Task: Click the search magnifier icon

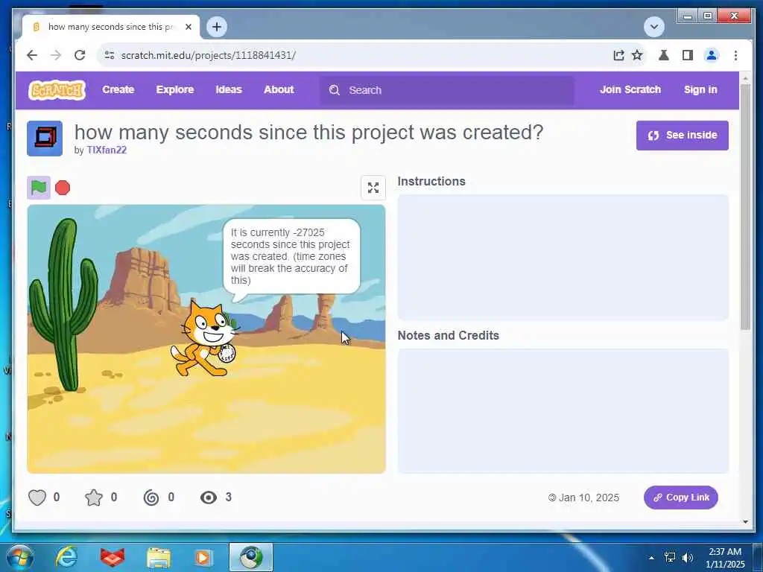Action: tap(335, 90)
